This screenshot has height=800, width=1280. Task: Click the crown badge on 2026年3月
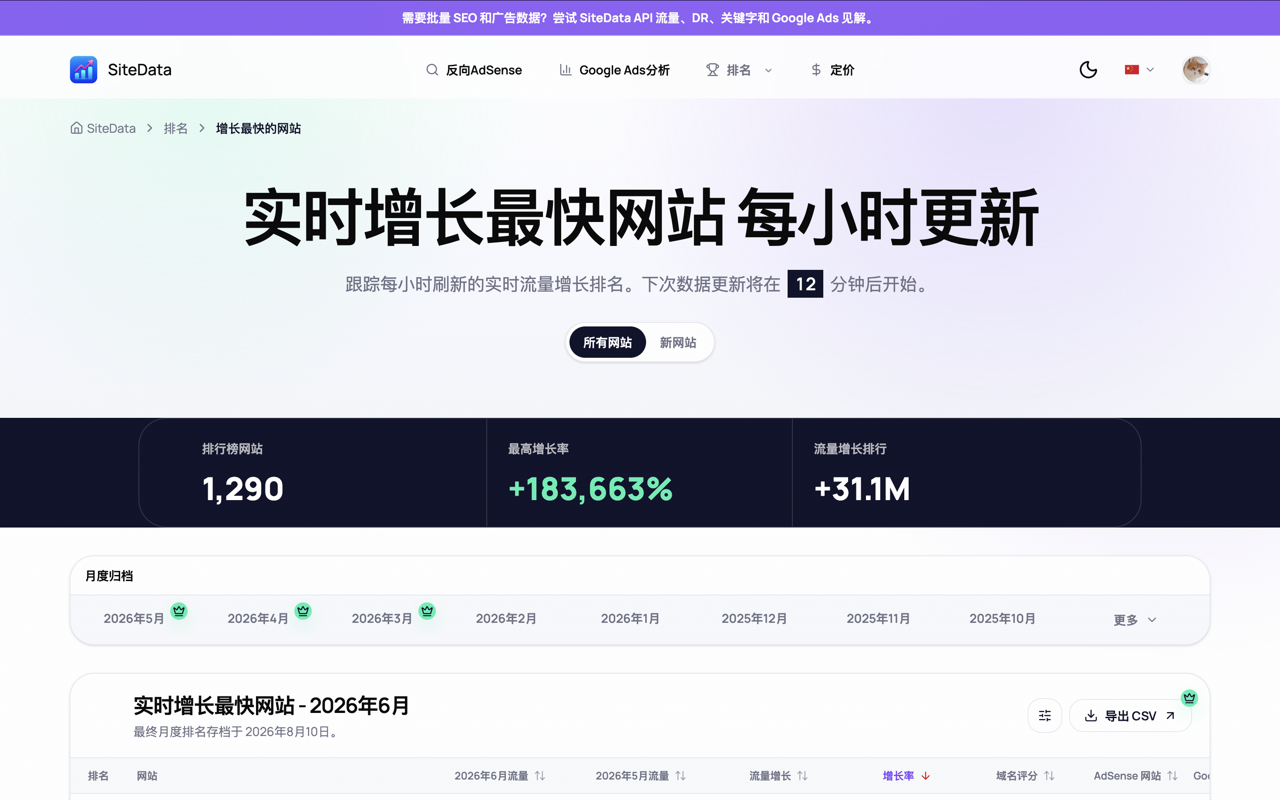[427, 611]
